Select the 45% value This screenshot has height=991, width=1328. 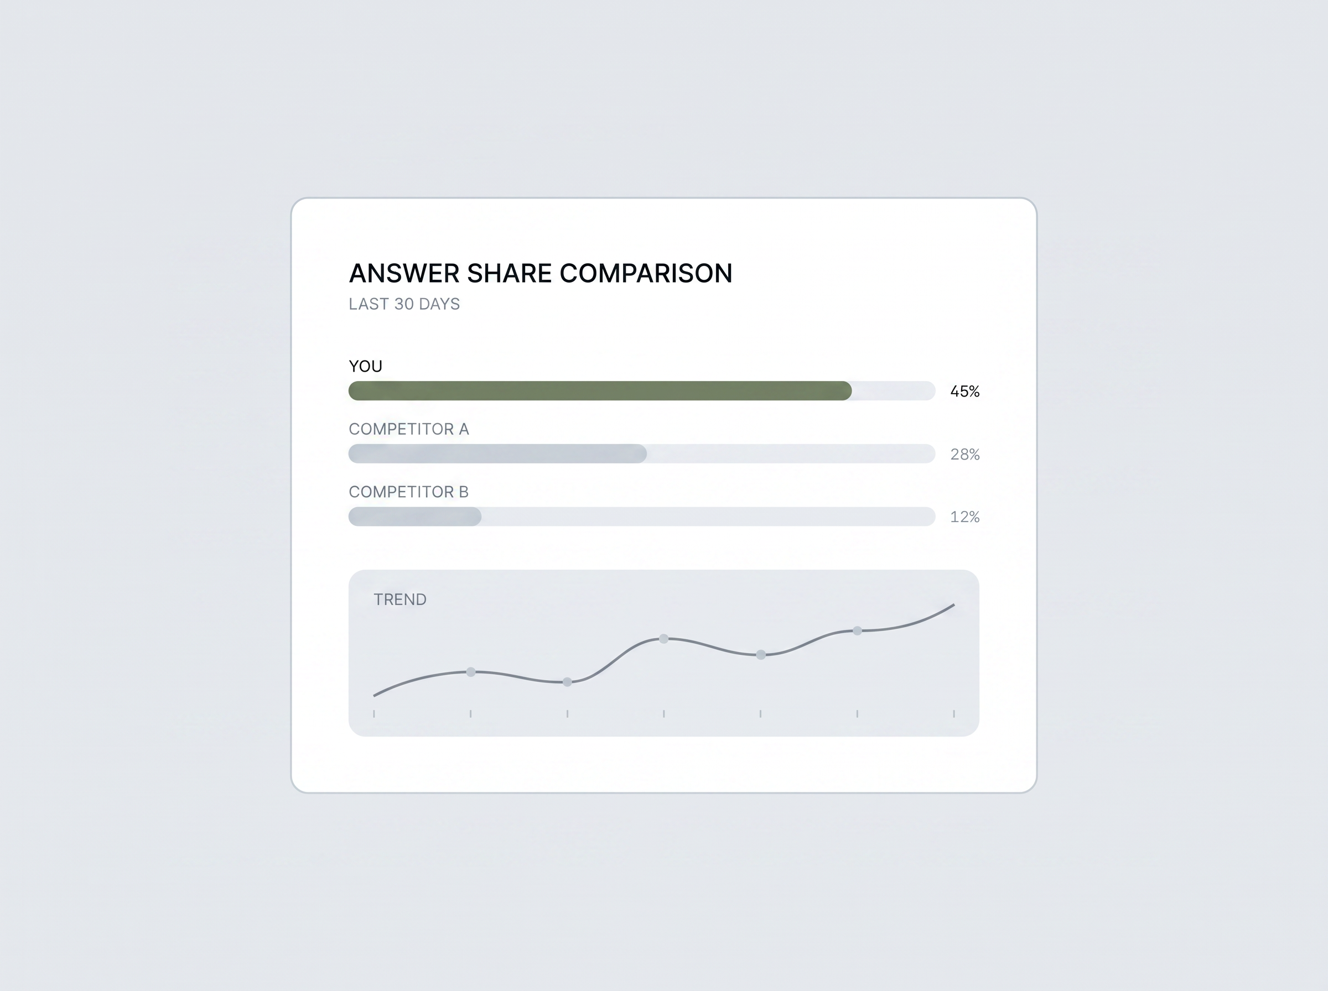[965, 392]
